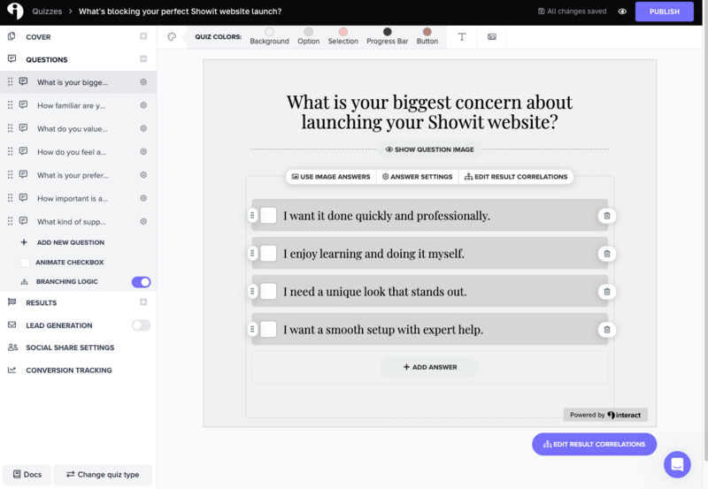Click drag dots beside 'How familiar are y...'
708x489 pixels.
click(x=10, y=105)
